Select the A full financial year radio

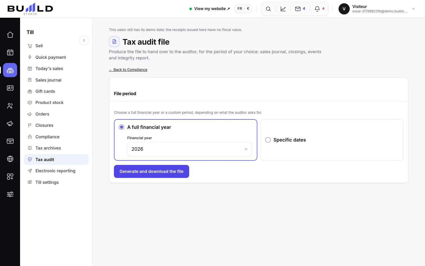click(x=122, y=127)
